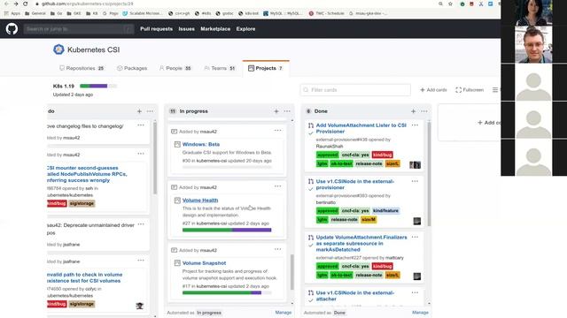This screenshot has width=567, height=318.
Task: Open Volume Health project link
Action: coord(200,201)
